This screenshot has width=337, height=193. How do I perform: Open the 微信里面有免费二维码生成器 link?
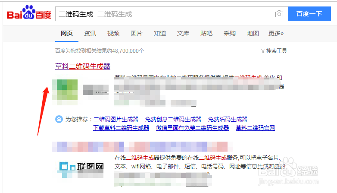(193, 128)
